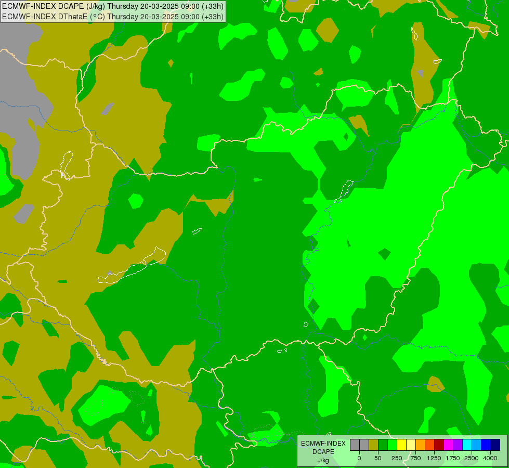
Task: Click the cyan legend swatch
Action: (467, 445)
